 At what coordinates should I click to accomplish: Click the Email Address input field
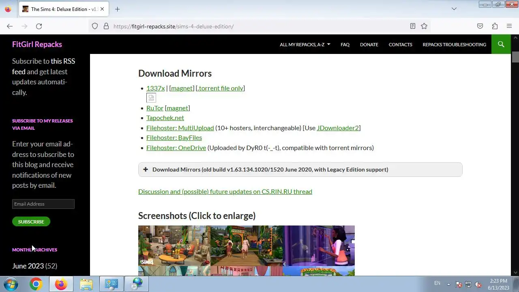point(43,204)
